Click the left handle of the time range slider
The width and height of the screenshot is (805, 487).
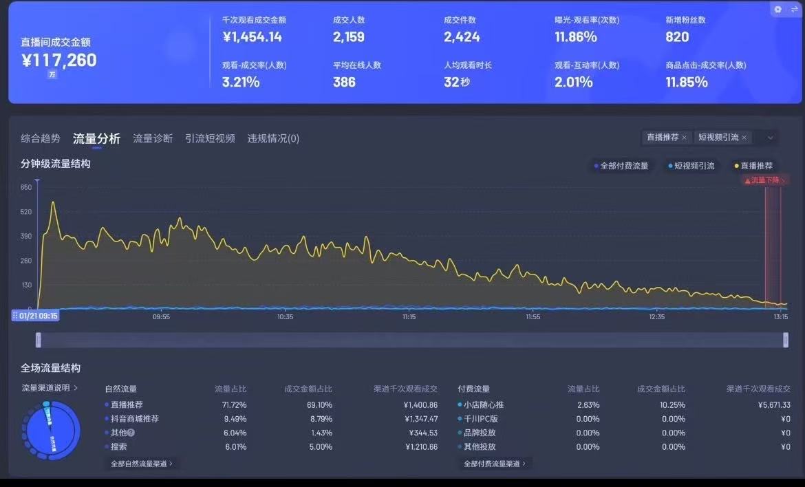tap(39, 340)
